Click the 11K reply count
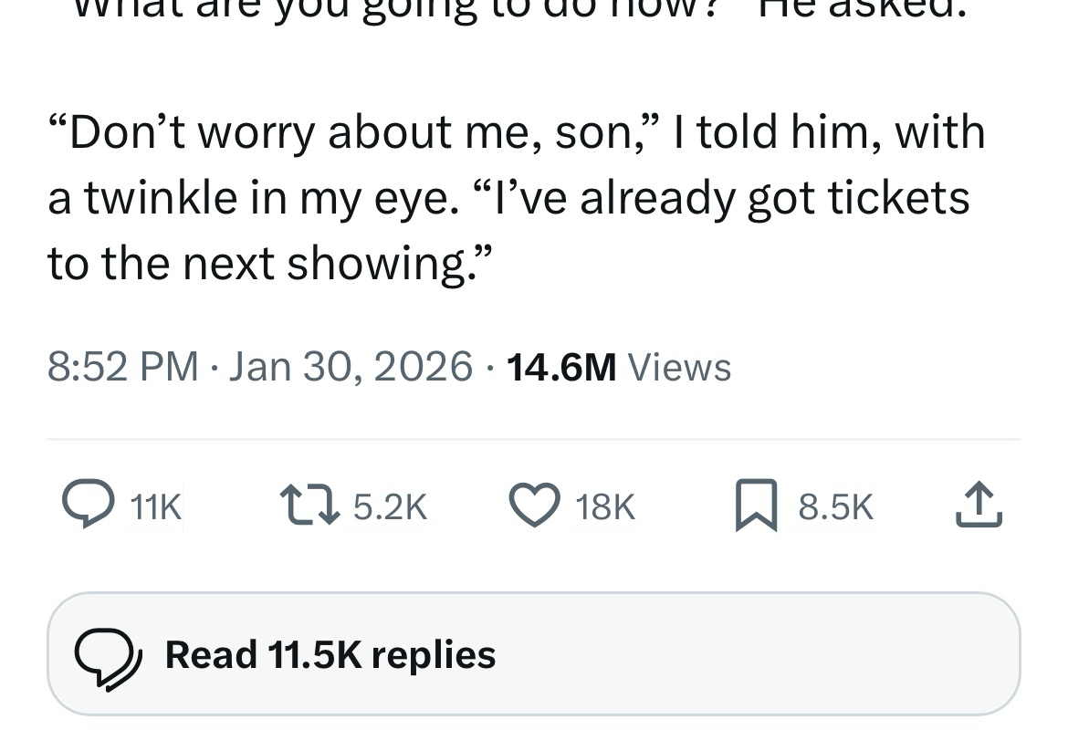This screenshot has height=730, width=1068. click(x=156, y=507)
